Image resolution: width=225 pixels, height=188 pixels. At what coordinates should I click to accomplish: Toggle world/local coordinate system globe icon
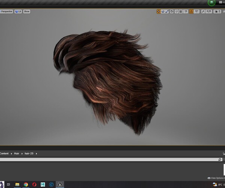172,12
